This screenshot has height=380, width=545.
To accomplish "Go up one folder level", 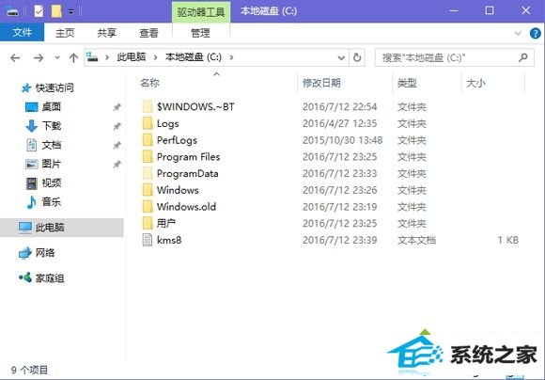I will click(73, 57).
